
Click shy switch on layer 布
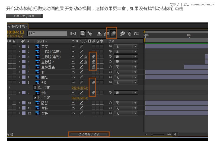pos(73,72)
